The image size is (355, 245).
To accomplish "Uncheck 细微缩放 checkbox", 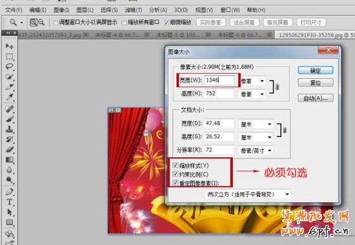I will [167, 23].
